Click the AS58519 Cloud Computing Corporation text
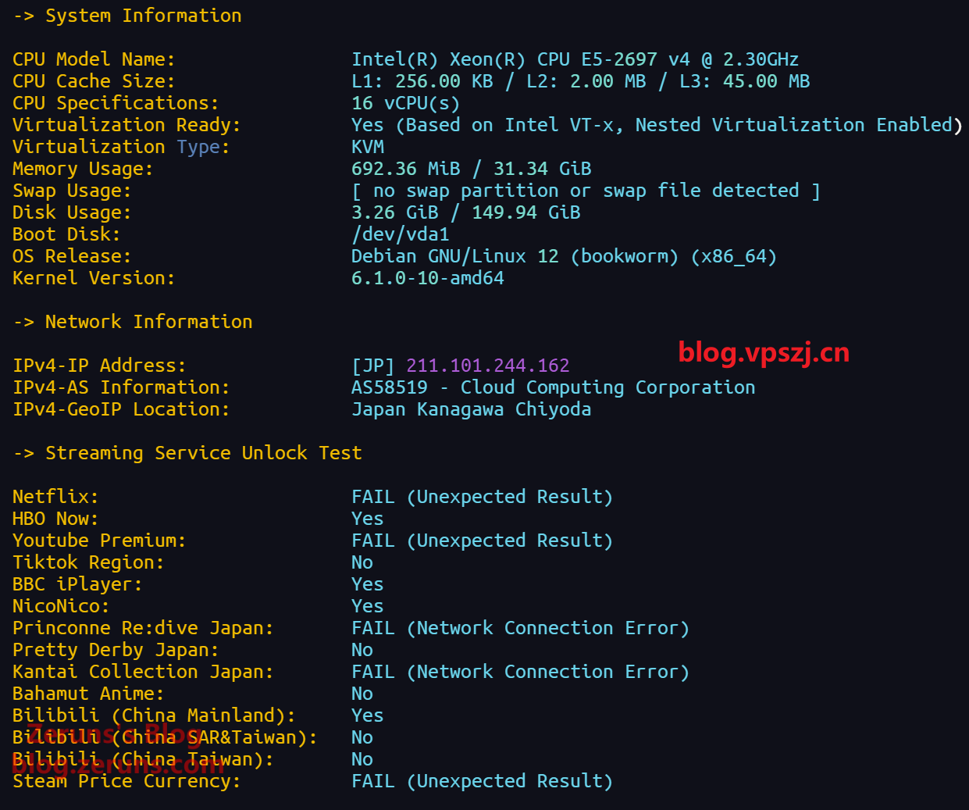 tap(553, 387)
